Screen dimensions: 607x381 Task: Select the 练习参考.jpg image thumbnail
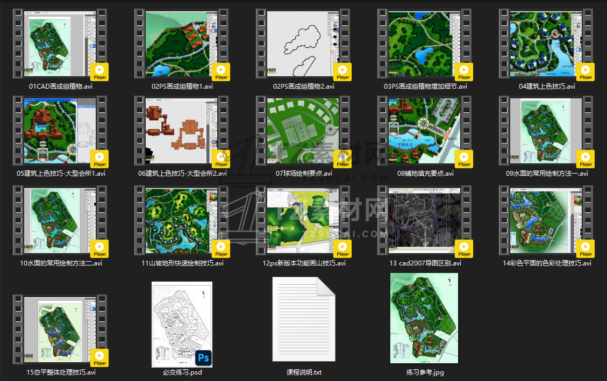coord(424,318)
